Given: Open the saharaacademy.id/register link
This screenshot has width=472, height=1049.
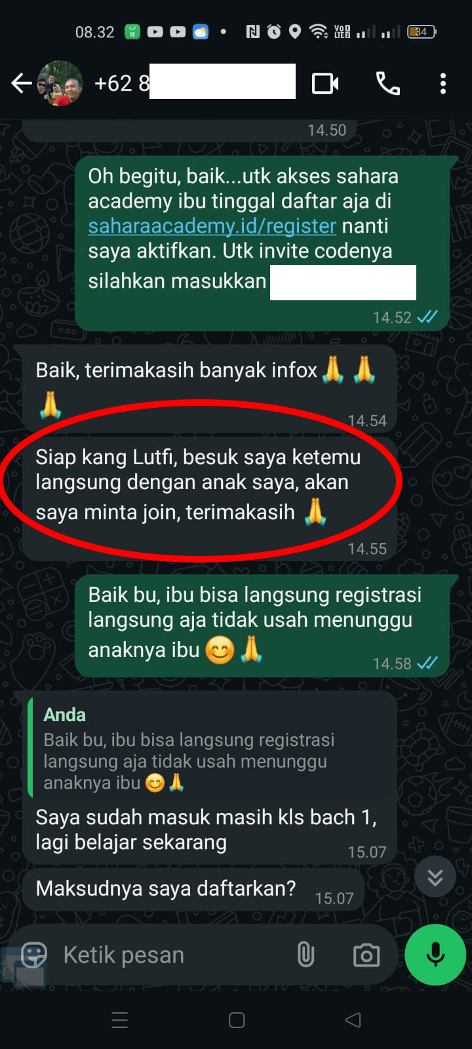Looking at the screenshot, I should coord(212,226).
